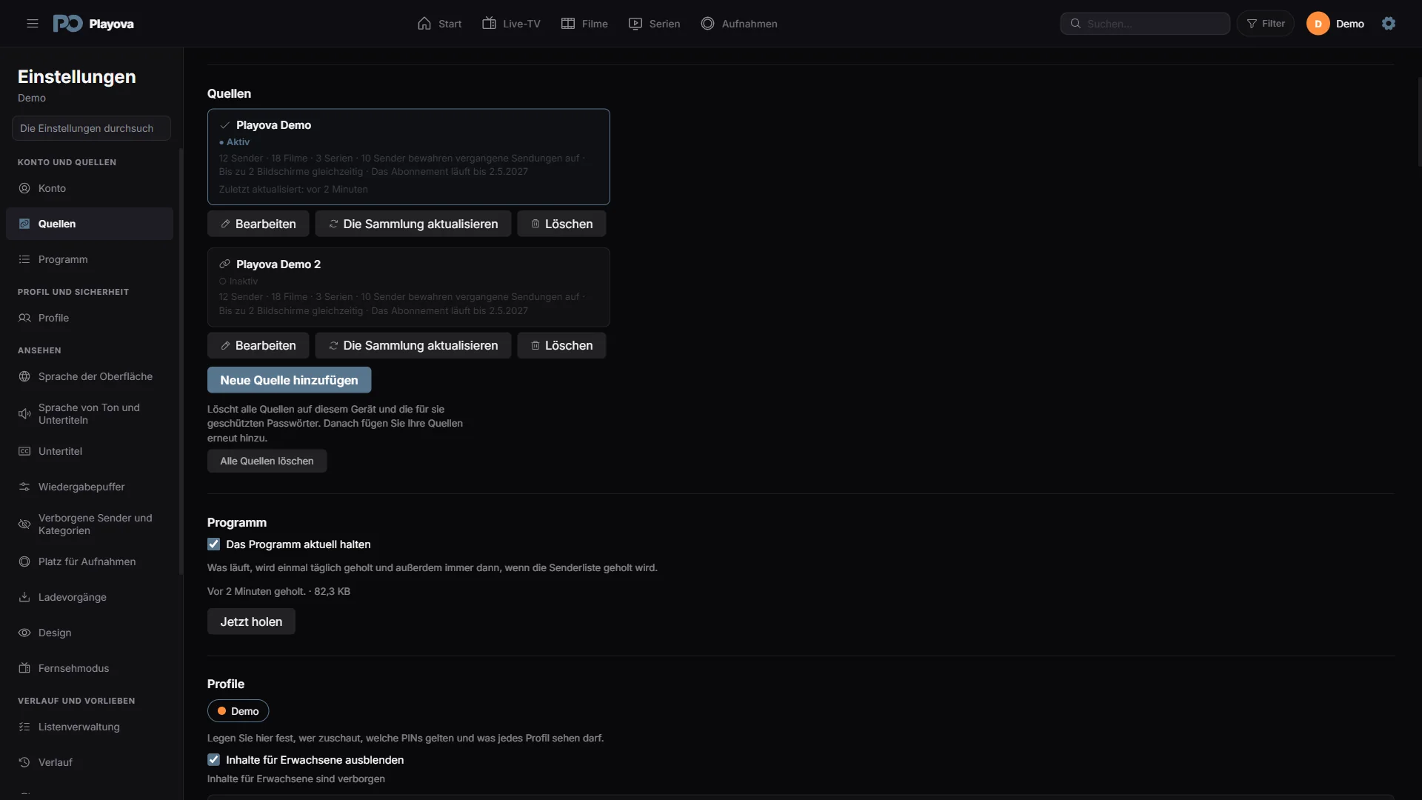Click Neue Quelle hinzufügen button
The image size is (1422, 800).
pyautogui.click(x=290, y=380)
